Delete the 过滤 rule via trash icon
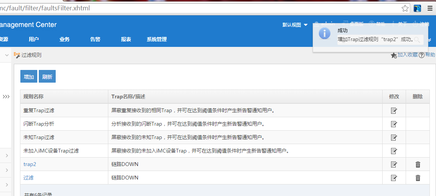436x196 pixels. point(418,178)
